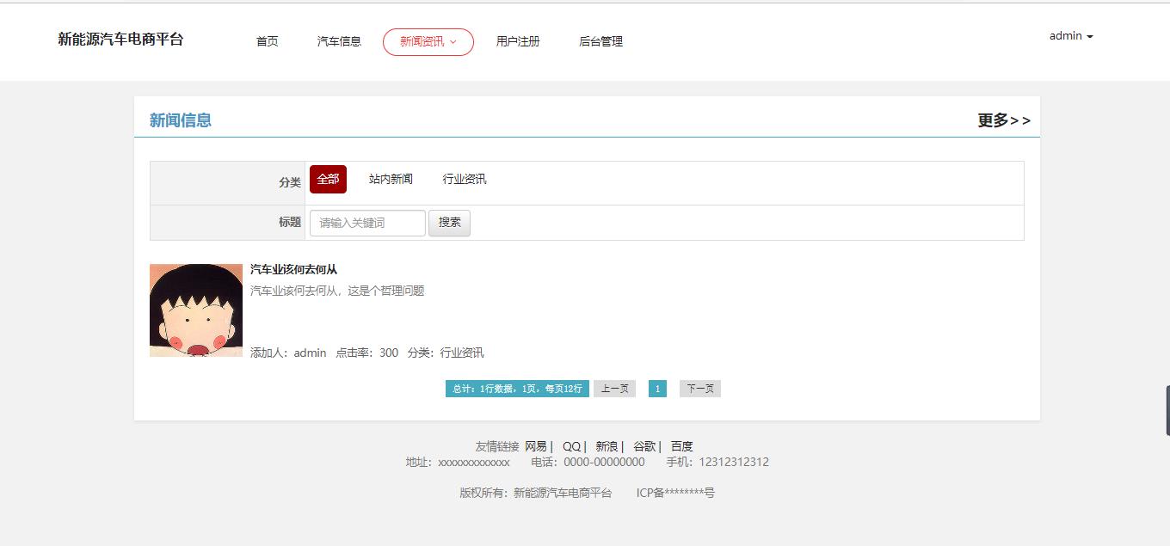Select the 全部 category filter
This screenshot has height=546, width=1170.
pyautogui.click(x=328, y=179)
